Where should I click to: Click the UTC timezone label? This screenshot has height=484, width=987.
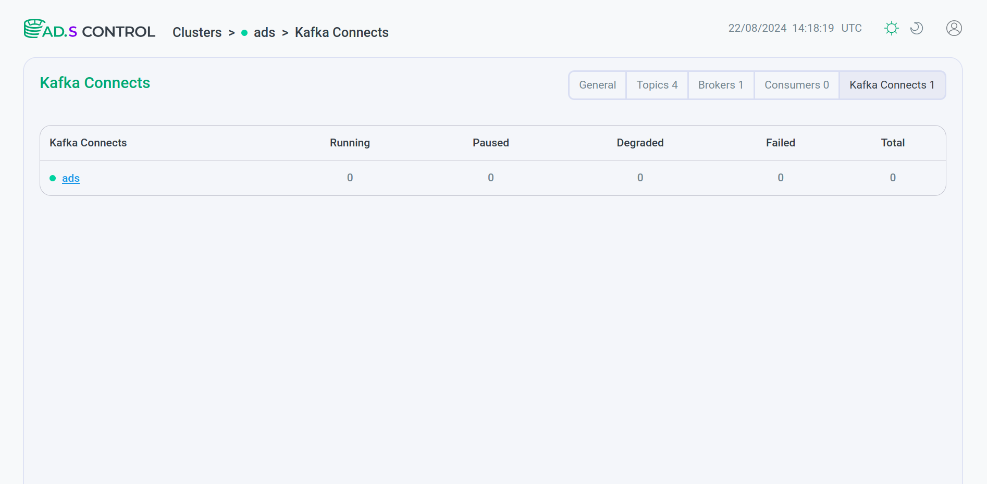[852, 28]
